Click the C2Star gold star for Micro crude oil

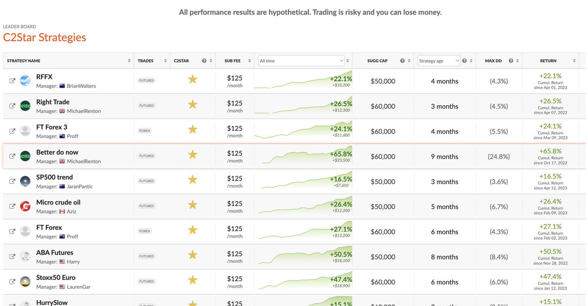tap(193, 205)
